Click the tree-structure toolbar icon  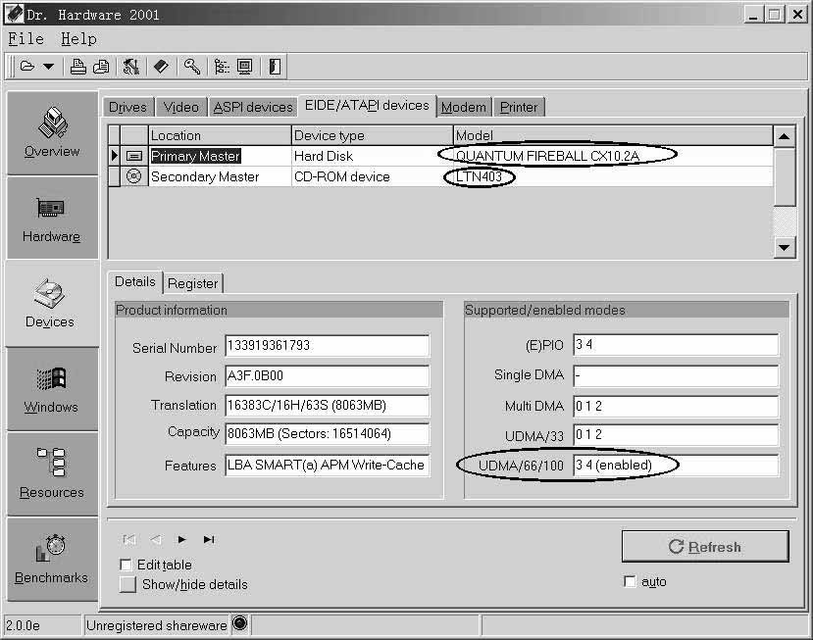click(x=222, y=67)
